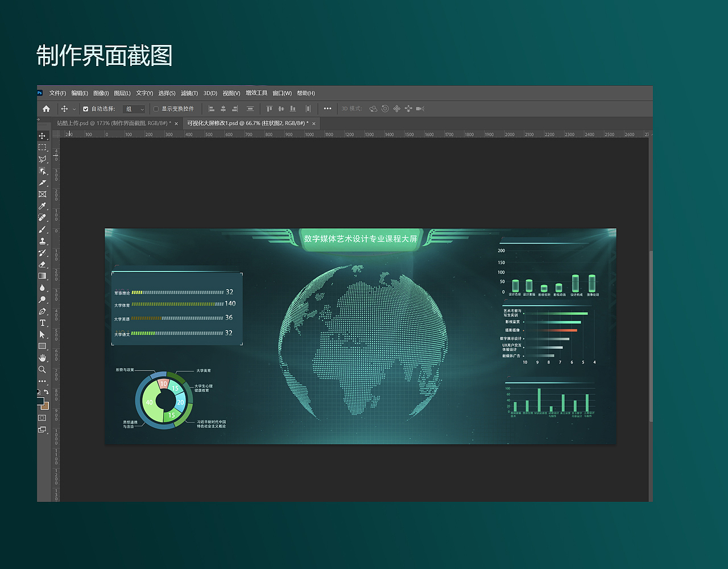Align left edges in options bar

pyautogui.click(x=212, y=109)
